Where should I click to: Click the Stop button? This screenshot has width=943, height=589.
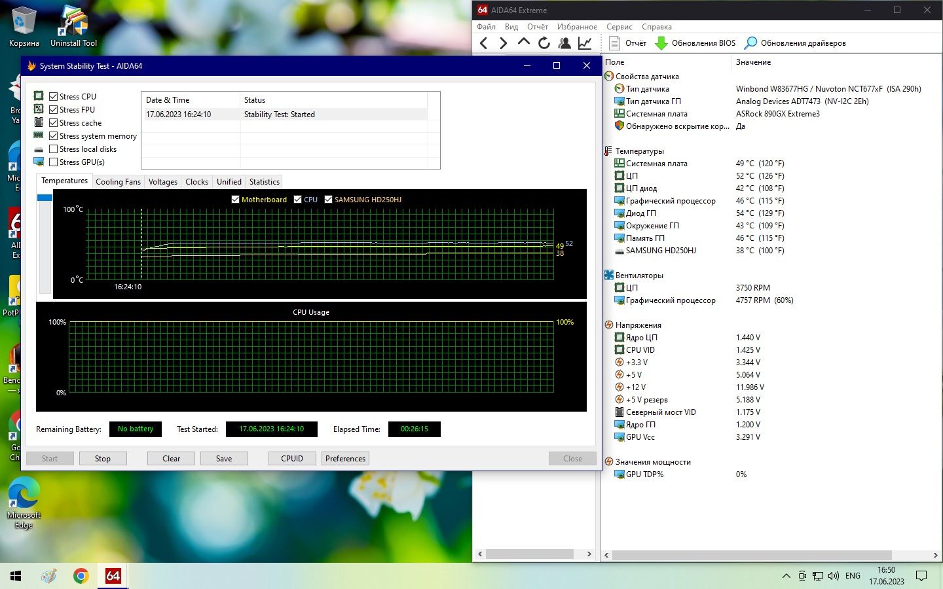pos(103,459)
